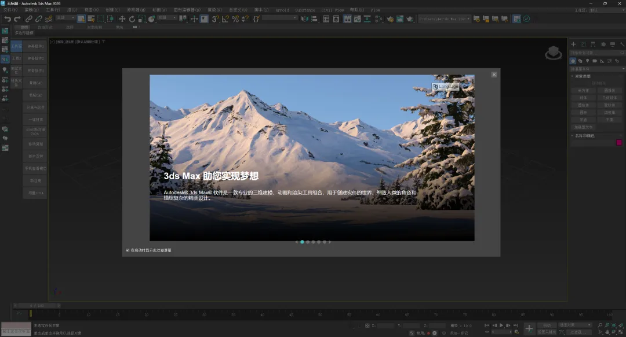626x337 pixels.
Task: Open the Civil View menu
Action: tap(333, 10)
